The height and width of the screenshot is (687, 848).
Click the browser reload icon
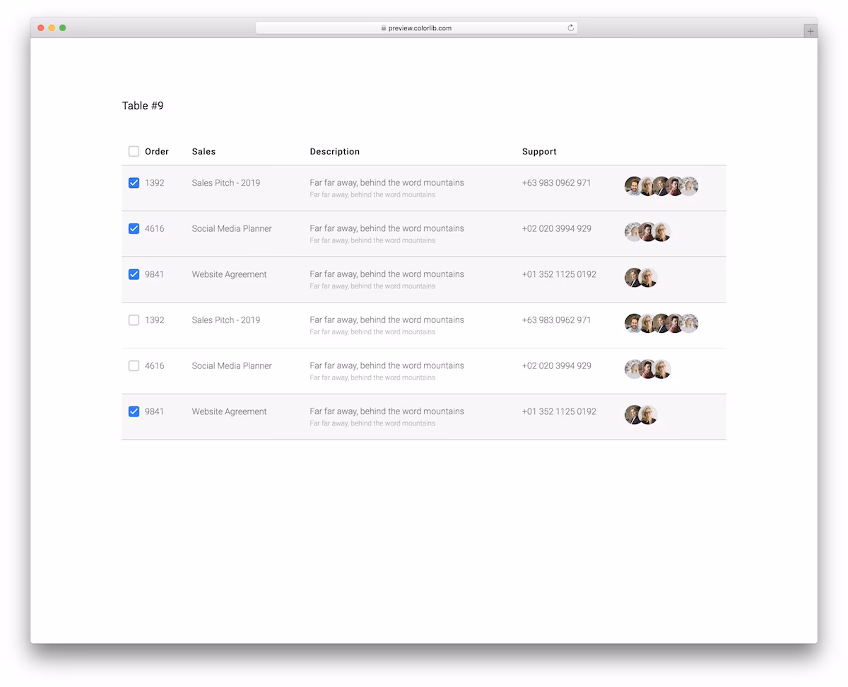tap(571, 28)
